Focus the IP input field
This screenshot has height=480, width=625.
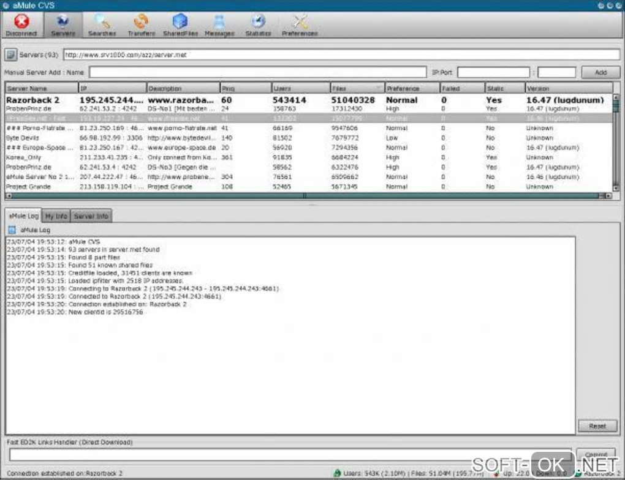point(493,72)
